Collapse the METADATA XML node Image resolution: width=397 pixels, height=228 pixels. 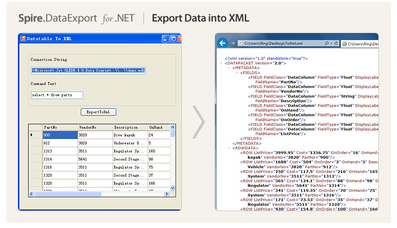229,68
